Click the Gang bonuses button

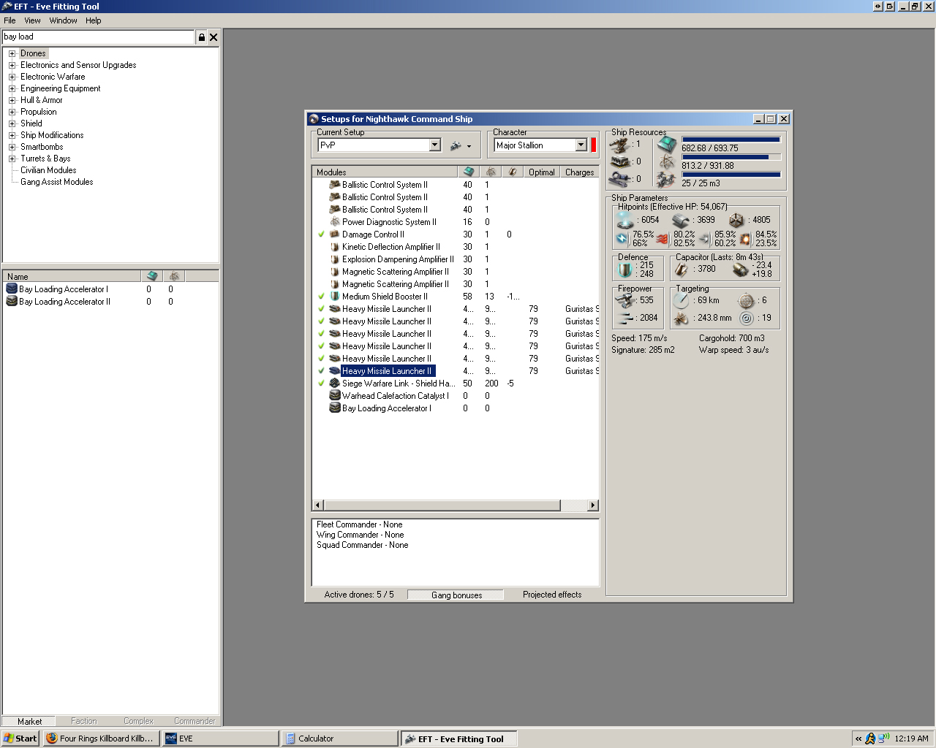[456, 595]
